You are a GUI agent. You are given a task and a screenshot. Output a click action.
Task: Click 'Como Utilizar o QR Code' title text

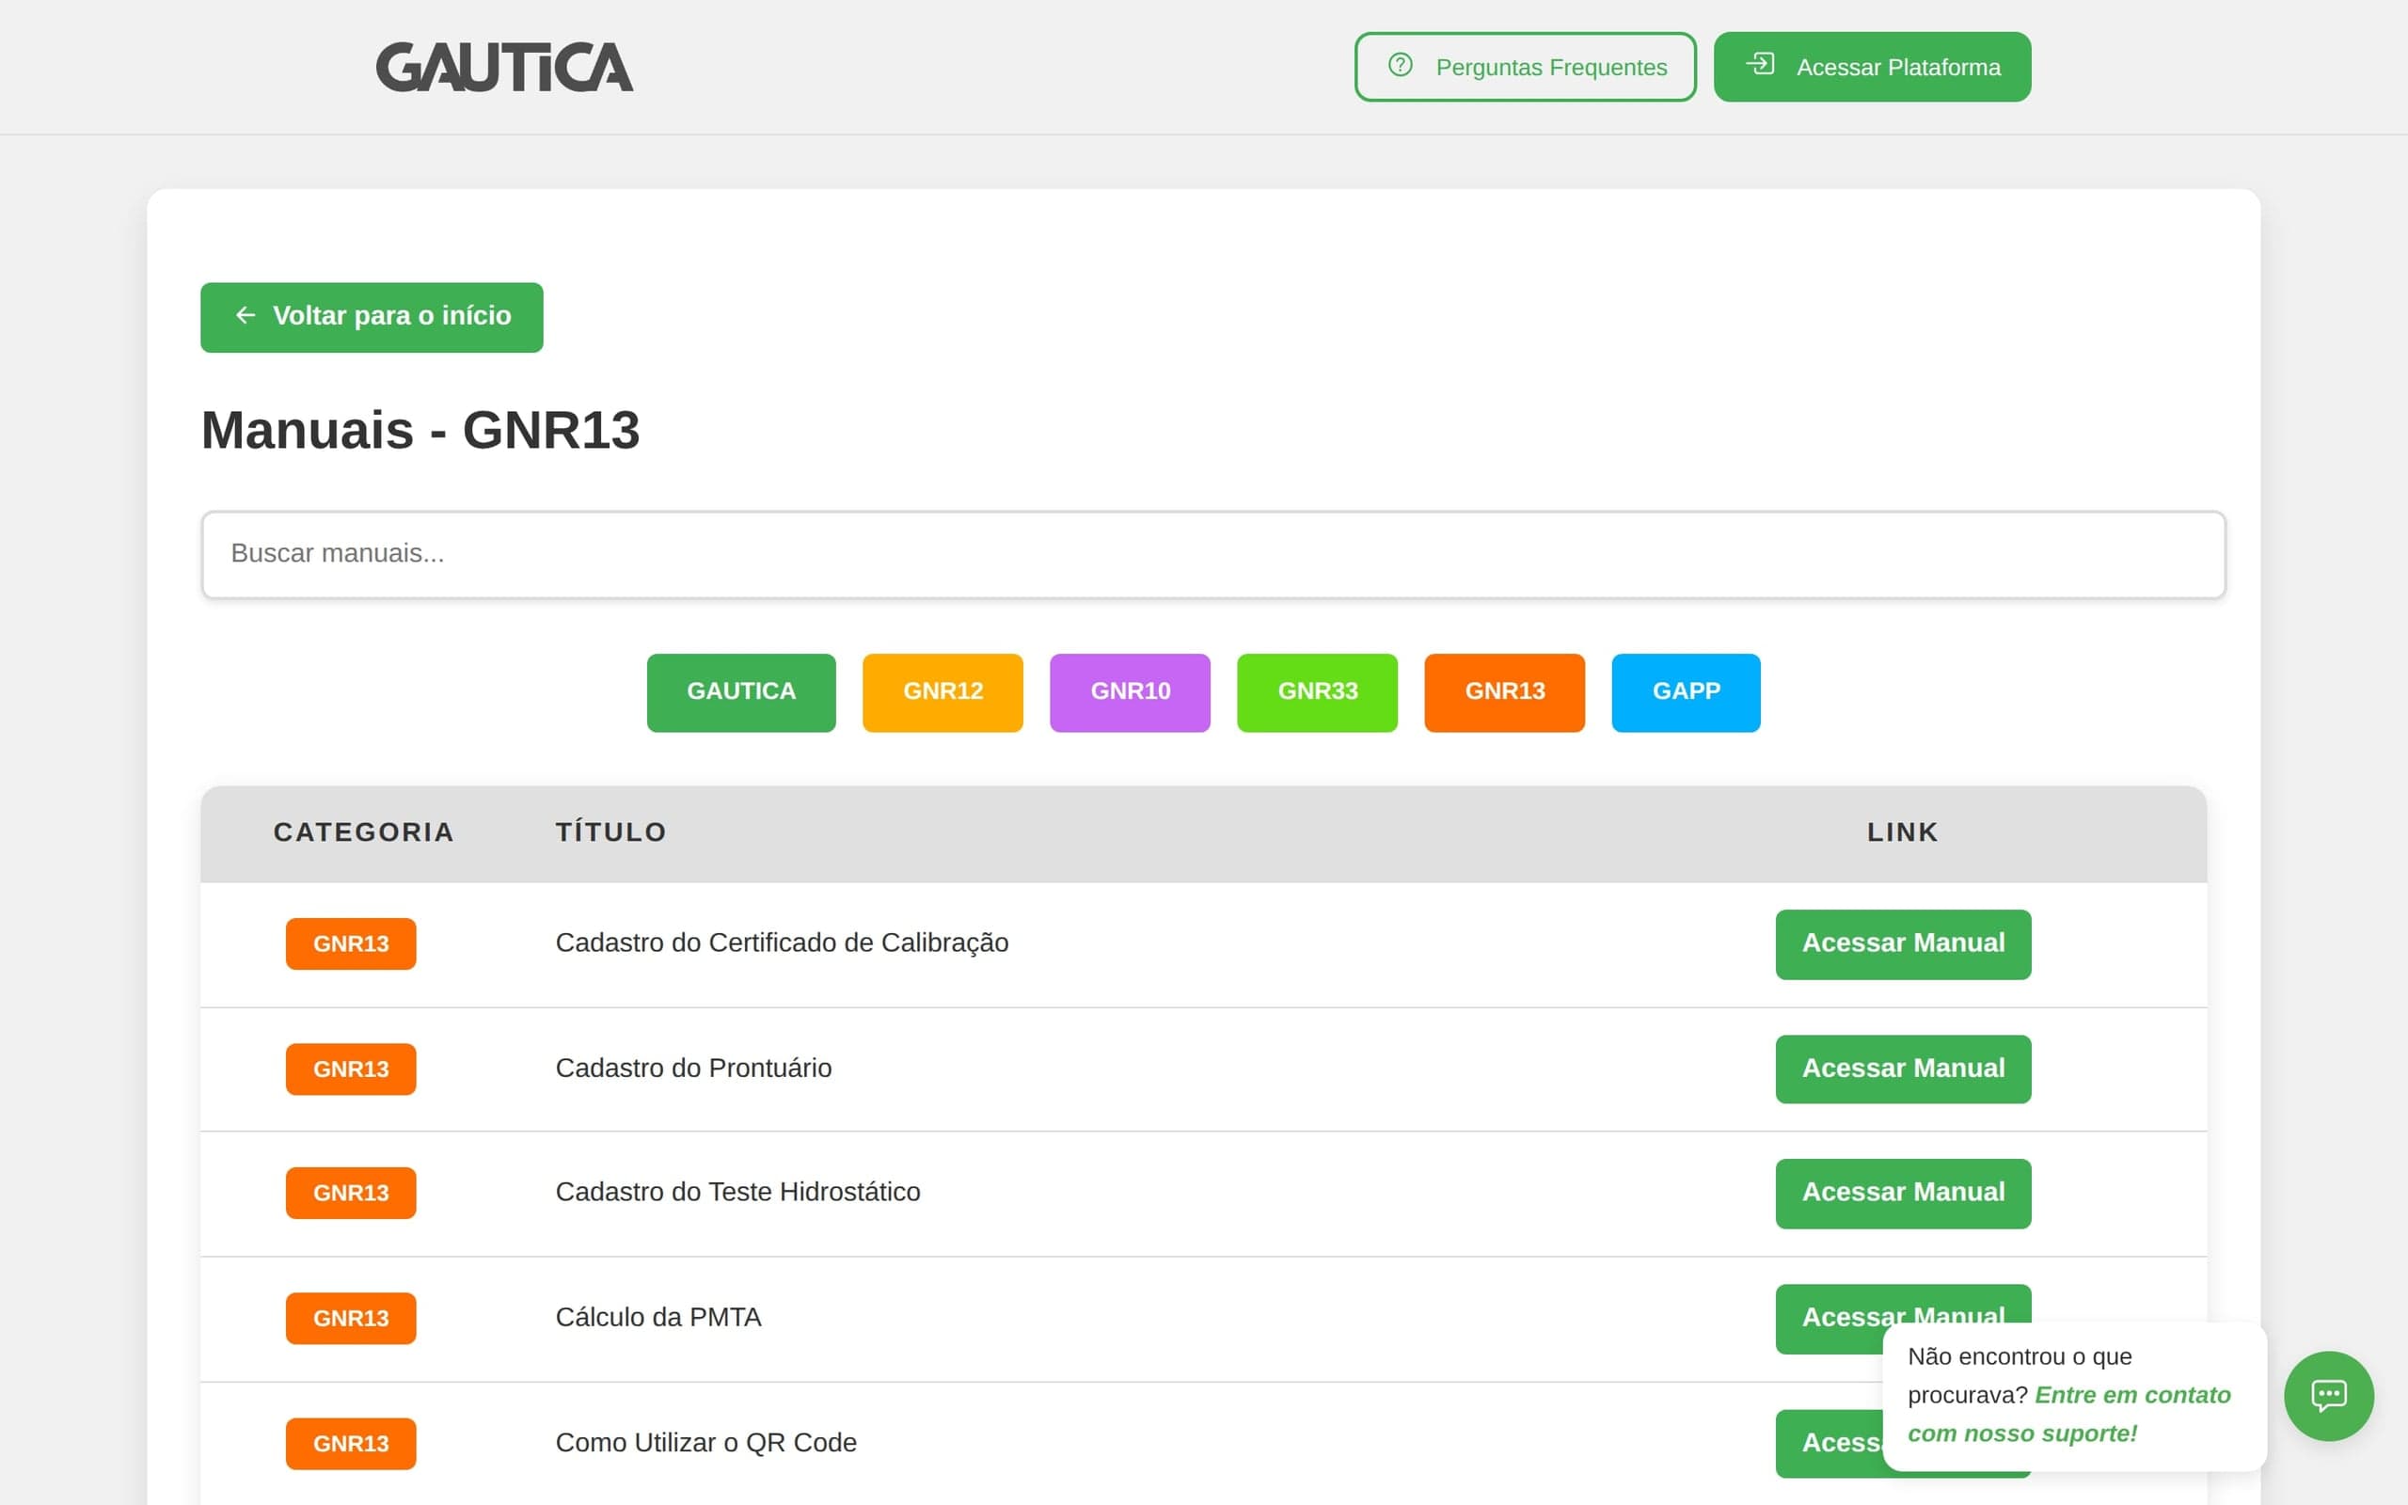coord(705,1442)
